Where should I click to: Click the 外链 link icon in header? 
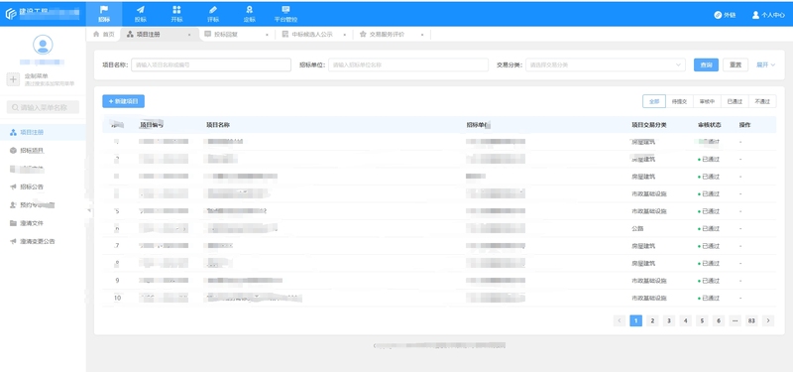click(x=725, y=15)
